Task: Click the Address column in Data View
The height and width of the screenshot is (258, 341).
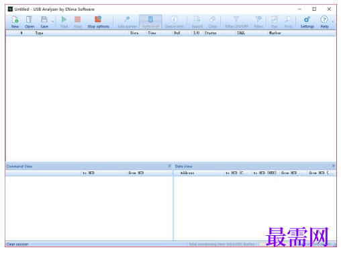Action: click(x=199, y=173)
